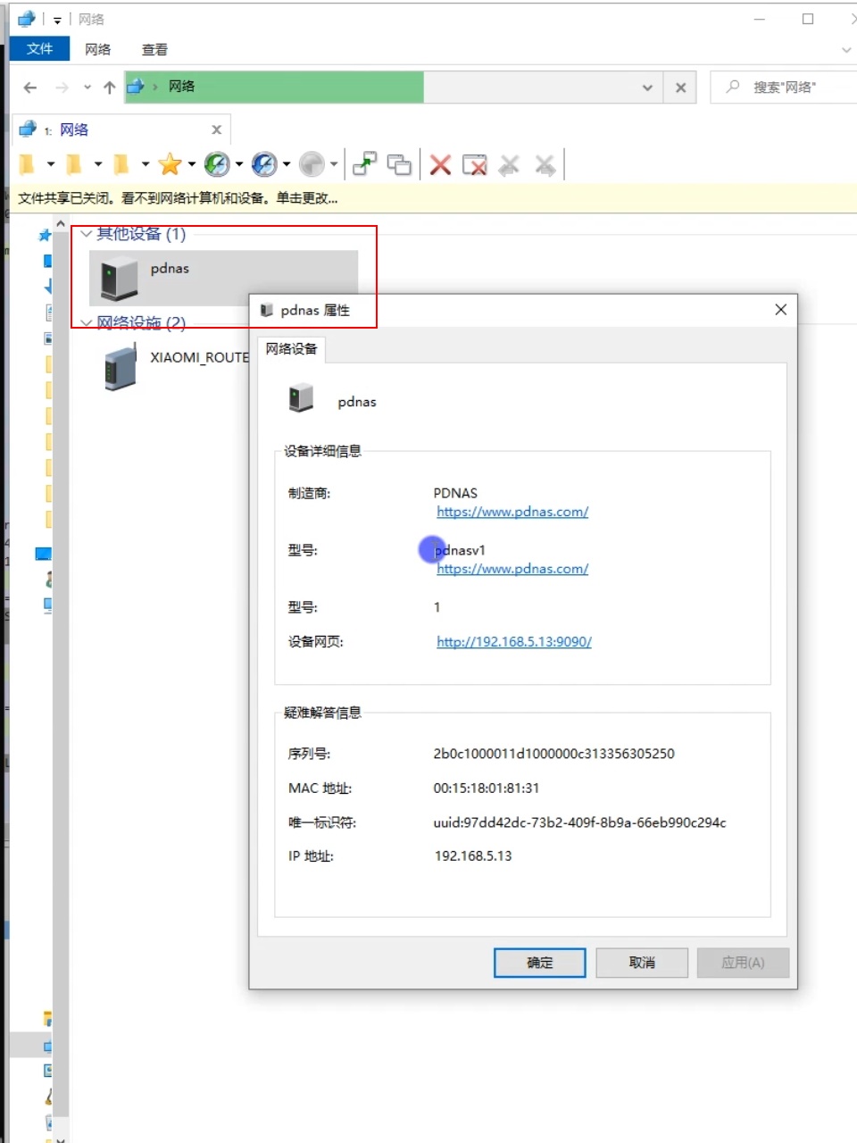Click the file sharing disabled notification bar
Viewport: 857px width, 1143px height.
pos(433,198)
